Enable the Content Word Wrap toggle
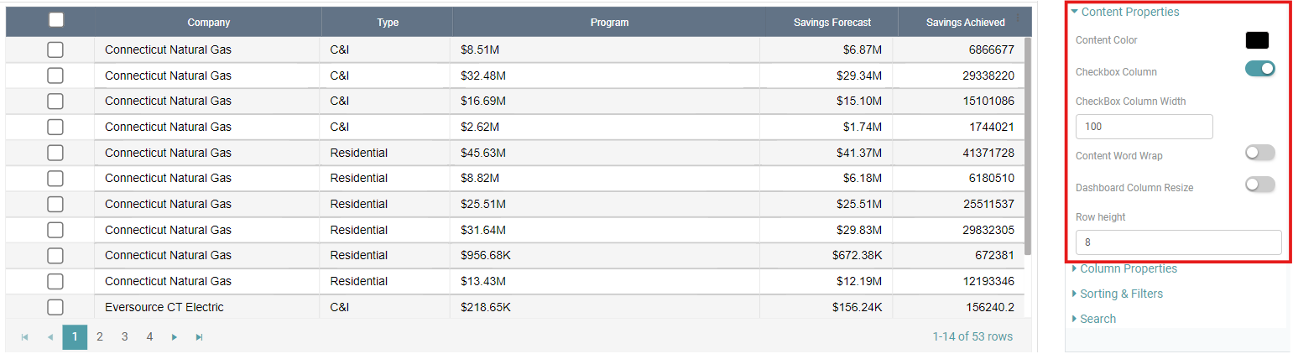 click(x=1259, y=153)
